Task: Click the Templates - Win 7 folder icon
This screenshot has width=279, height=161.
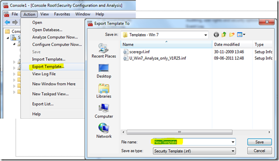Action: (x=125, y=35)
